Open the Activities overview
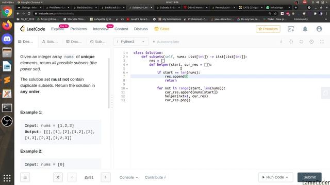The width and height of the screenshot is (330, 185). click(8, 2)
